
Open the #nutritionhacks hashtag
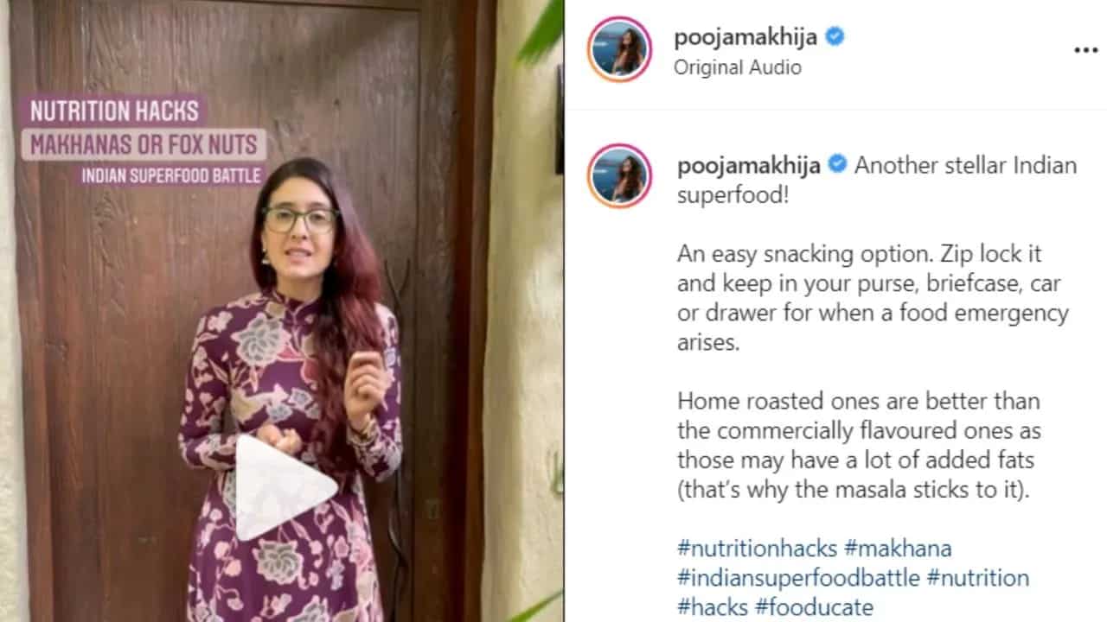[758, 549]
